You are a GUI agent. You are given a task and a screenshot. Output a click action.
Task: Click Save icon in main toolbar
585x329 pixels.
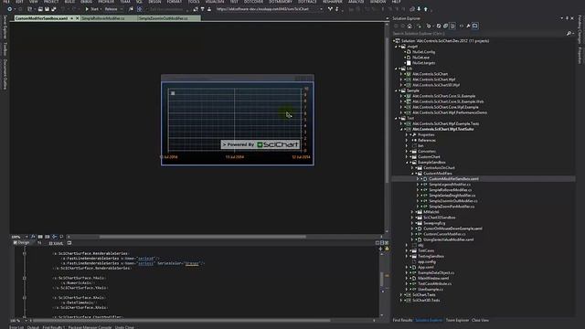[x=47, y=9]
